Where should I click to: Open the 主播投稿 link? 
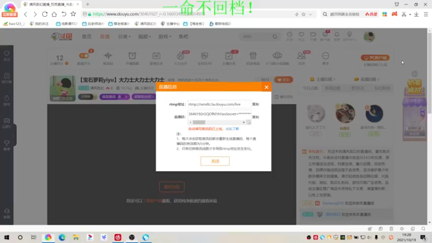click(x=322, y=79)
